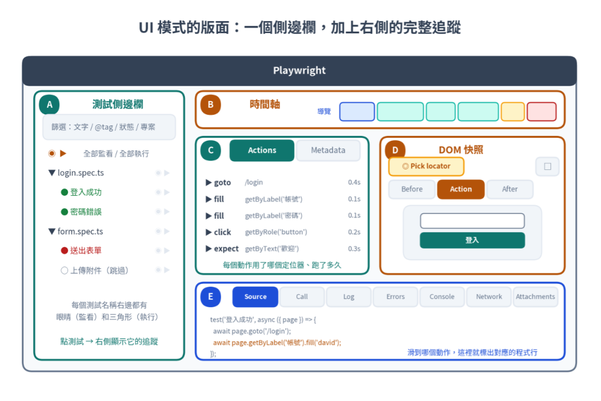Click the 登入 button in the snapshot
The image size is (601, 401).
[x=472, y=240]
